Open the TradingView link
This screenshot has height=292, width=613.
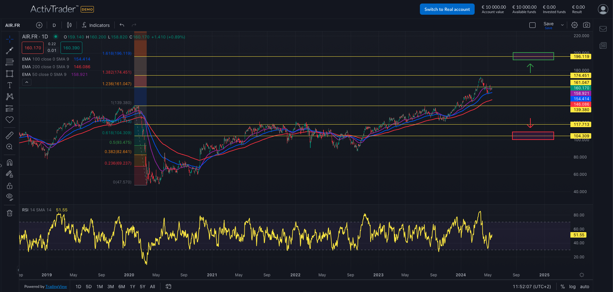(x=56, y=287)
